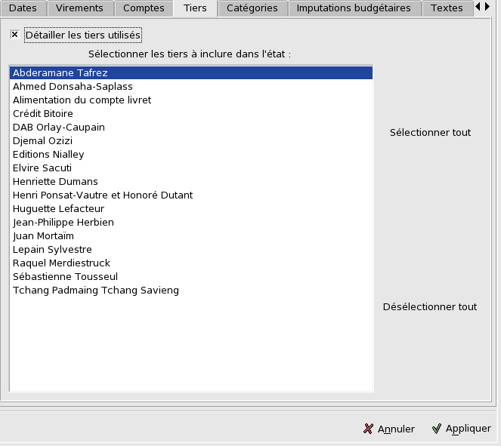Select Henriette Dumans entry

click(191, 181)
